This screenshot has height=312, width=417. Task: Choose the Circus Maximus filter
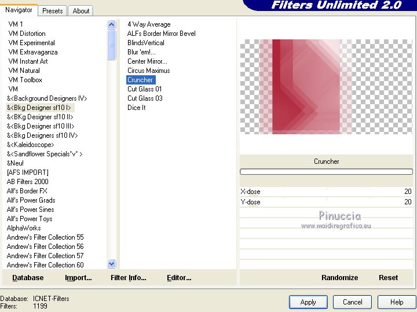coord(148,71)
